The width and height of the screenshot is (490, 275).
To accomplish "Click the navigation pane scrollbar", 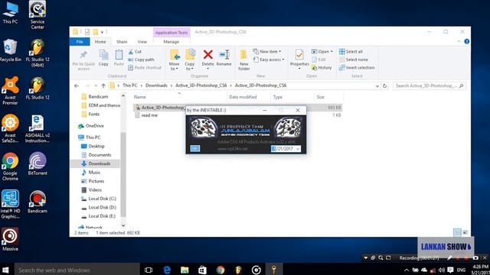I will click(123, 175).
